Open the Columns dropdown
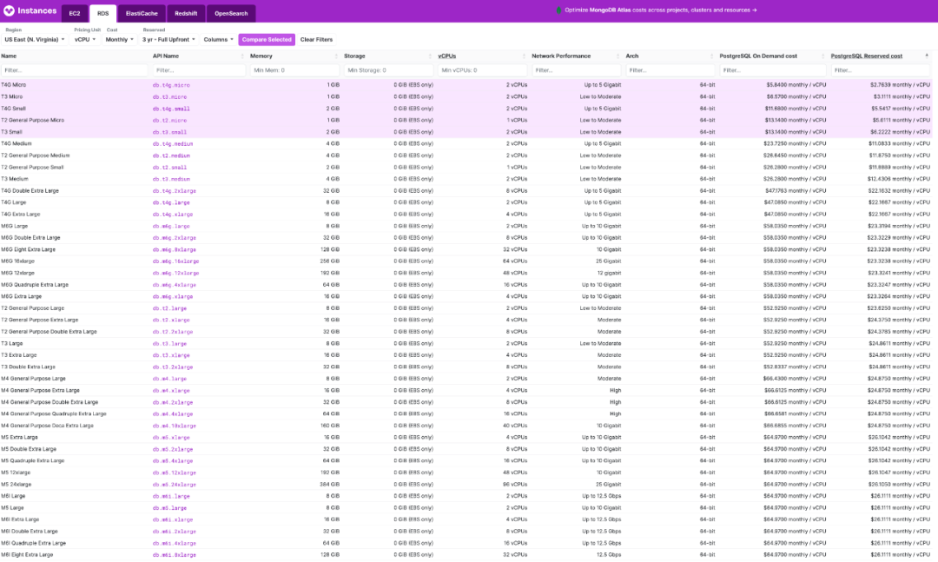The image size is (938, 562). 218,39
